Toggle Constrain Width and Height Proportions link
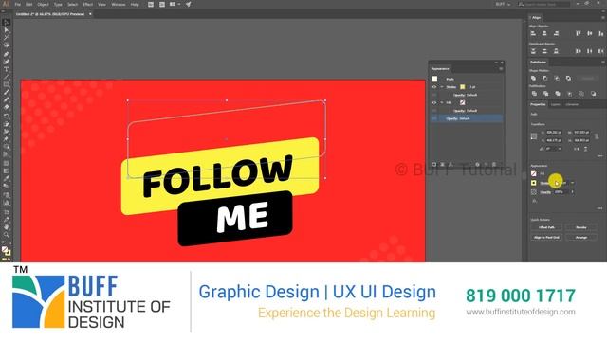The width and height of the screenshot is (607, 341). click(x=597, y=136)
